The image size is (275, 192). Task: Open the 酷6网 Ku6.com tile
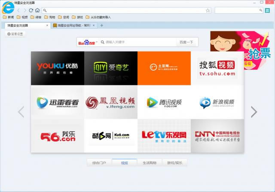pyautogui.click(x=111, y=136)
